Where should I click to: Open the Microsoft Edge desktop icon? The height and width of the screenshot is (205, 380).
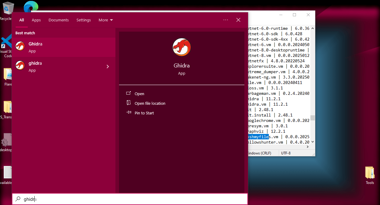point(31,7)
